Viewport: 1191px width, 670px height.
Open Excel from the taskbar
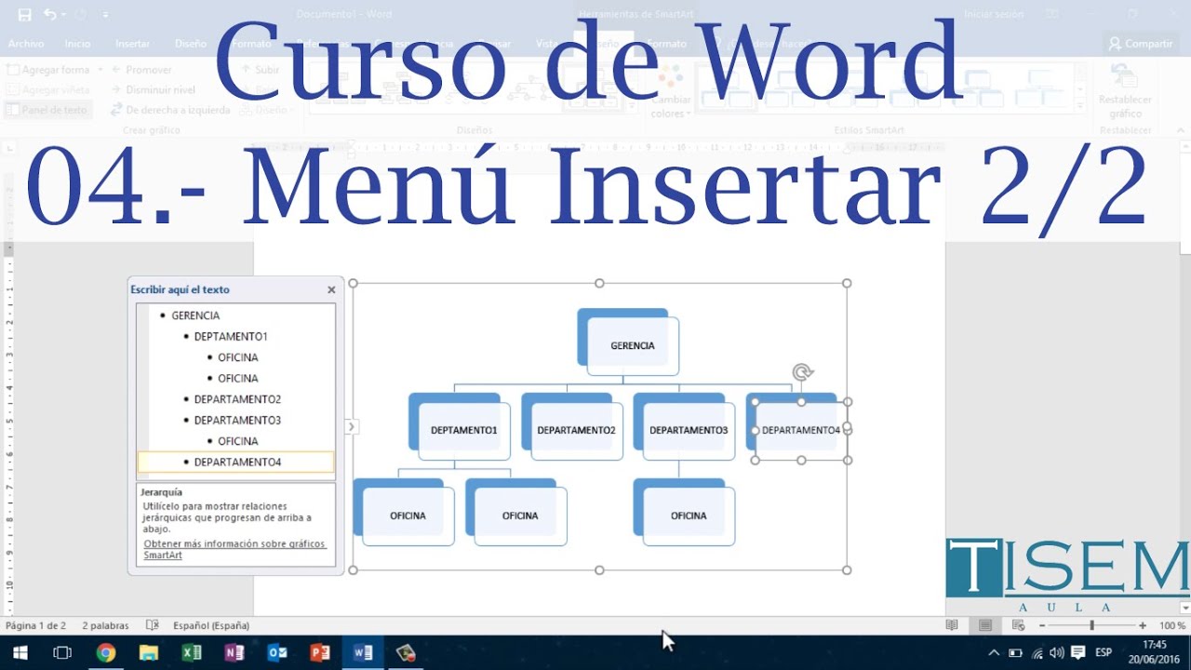coord(192,653)
